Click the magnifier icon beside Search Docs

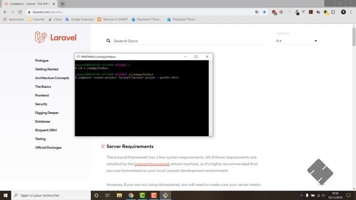coord(108,41)
